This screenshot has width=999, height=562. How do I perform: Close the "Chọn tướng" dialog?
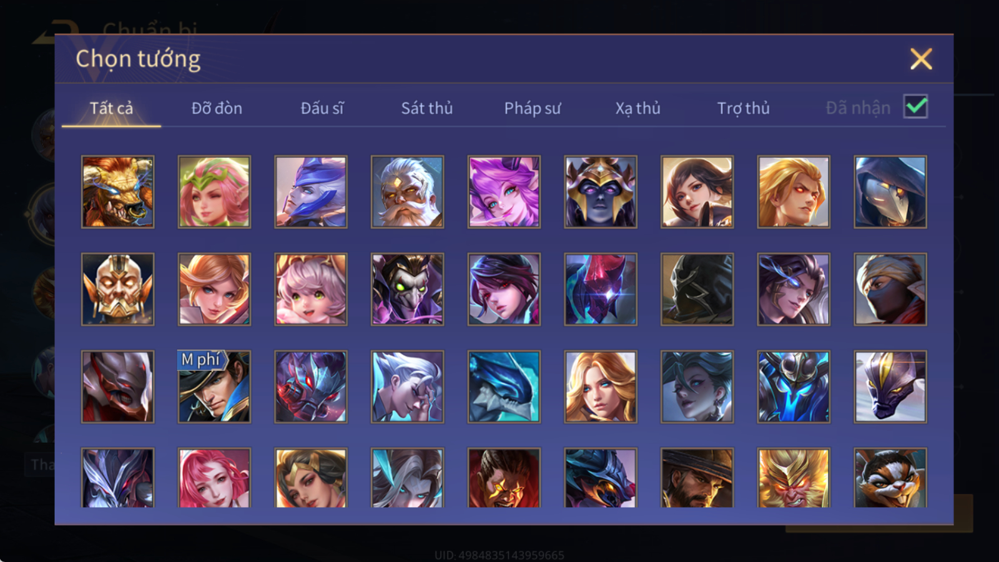coord(921,59)
